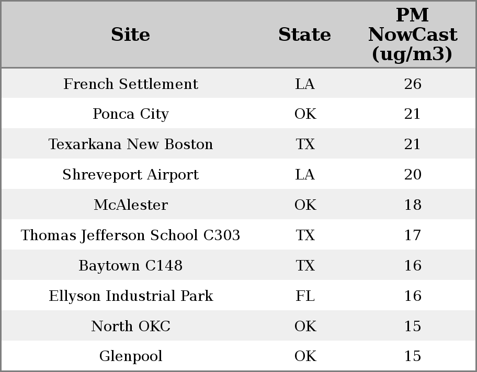Image resolution: width=477 pixels, height=372 pixels.
Task: Select the TX state cell for Baytown C148
Action: (305, 266)
